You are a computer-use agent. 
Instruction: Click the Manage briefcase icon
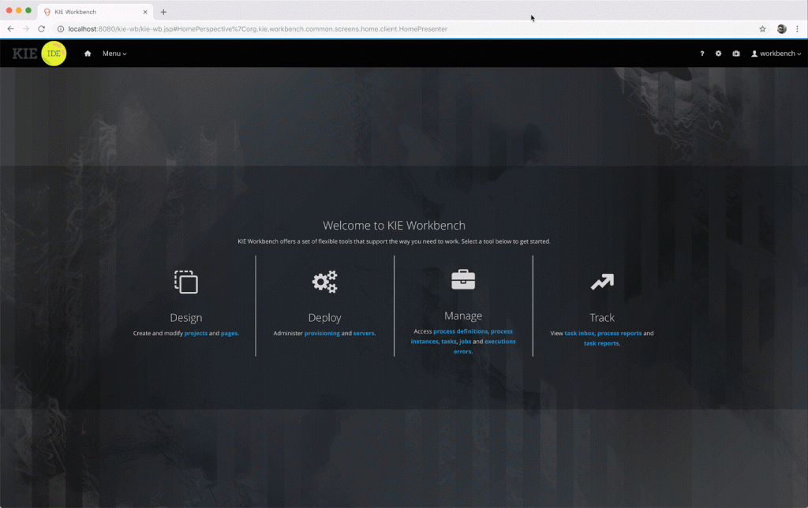[463, 279]
